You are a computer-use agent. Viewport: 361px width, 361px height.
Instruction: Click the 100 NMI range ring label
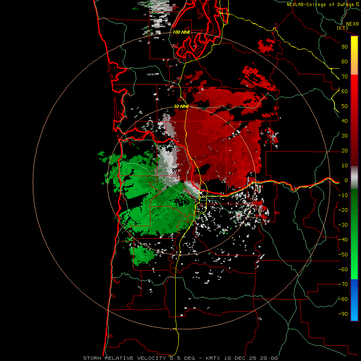[181, 32]
